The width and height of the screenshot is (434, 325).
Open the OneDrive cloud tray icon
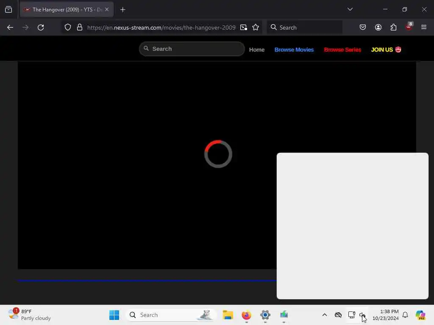coord(338,315)
